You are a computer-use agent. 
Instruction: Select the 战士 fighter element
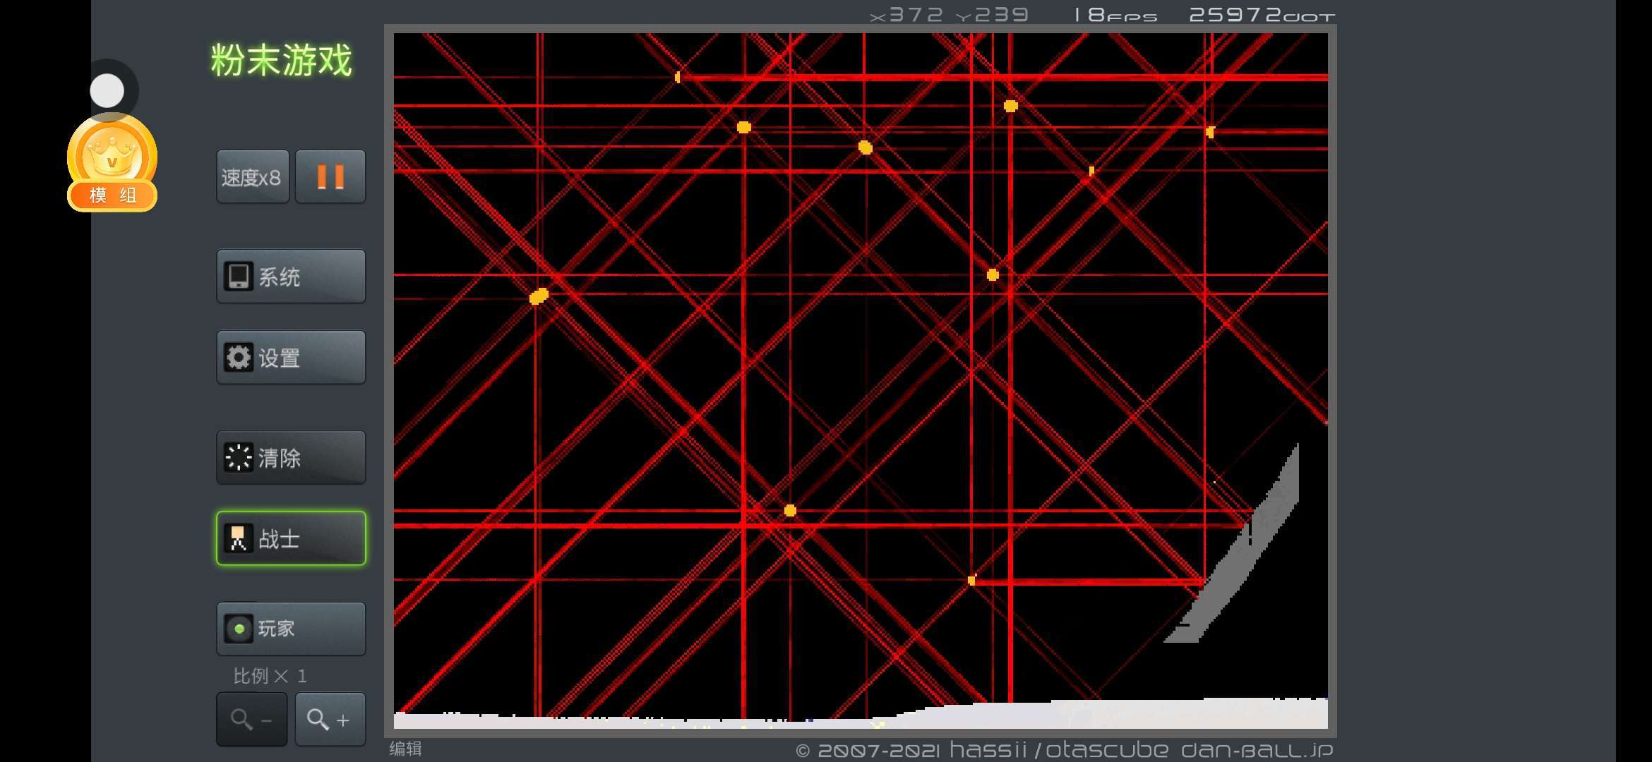(291, 538)
